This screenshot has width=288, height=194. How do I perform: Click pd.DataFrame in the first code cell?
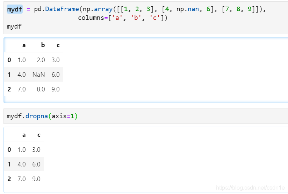56,9
